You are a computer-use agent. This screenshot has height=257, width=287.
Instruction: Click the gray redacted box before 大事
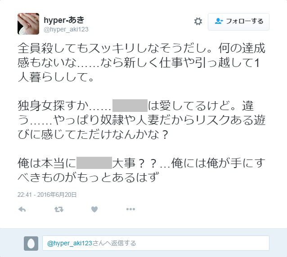(x=94, y=163)
